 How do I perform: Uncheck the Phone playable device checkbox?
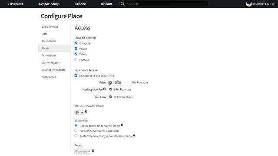(76, 49)
